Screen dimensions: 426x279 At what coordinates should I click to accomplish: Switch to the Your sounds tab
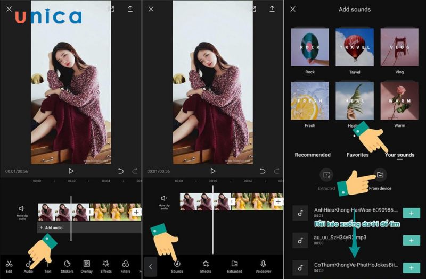point(399,155)
